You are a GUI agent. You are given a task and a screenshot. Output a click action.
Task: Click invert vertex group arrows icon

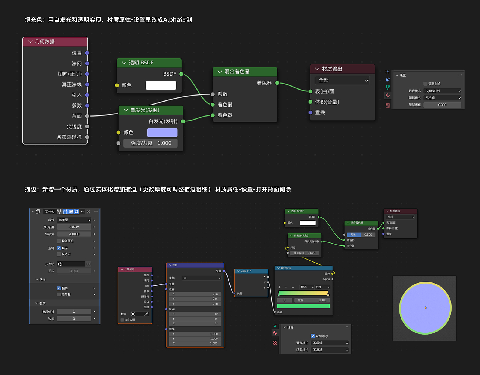88,264
